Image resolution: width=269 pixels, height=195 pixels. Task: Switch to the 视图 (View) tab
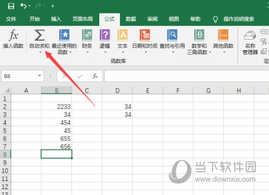coord(174,19)
